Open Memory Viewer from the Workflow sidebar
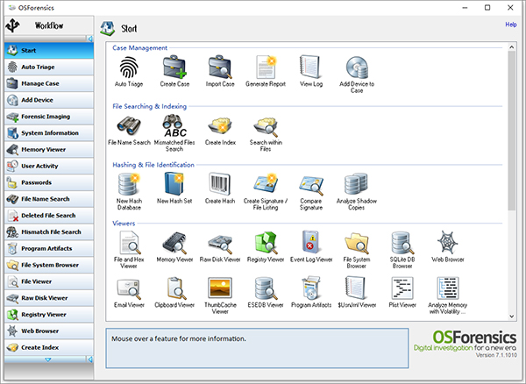This screenshot has height=384, width=526. click(49, 149)
